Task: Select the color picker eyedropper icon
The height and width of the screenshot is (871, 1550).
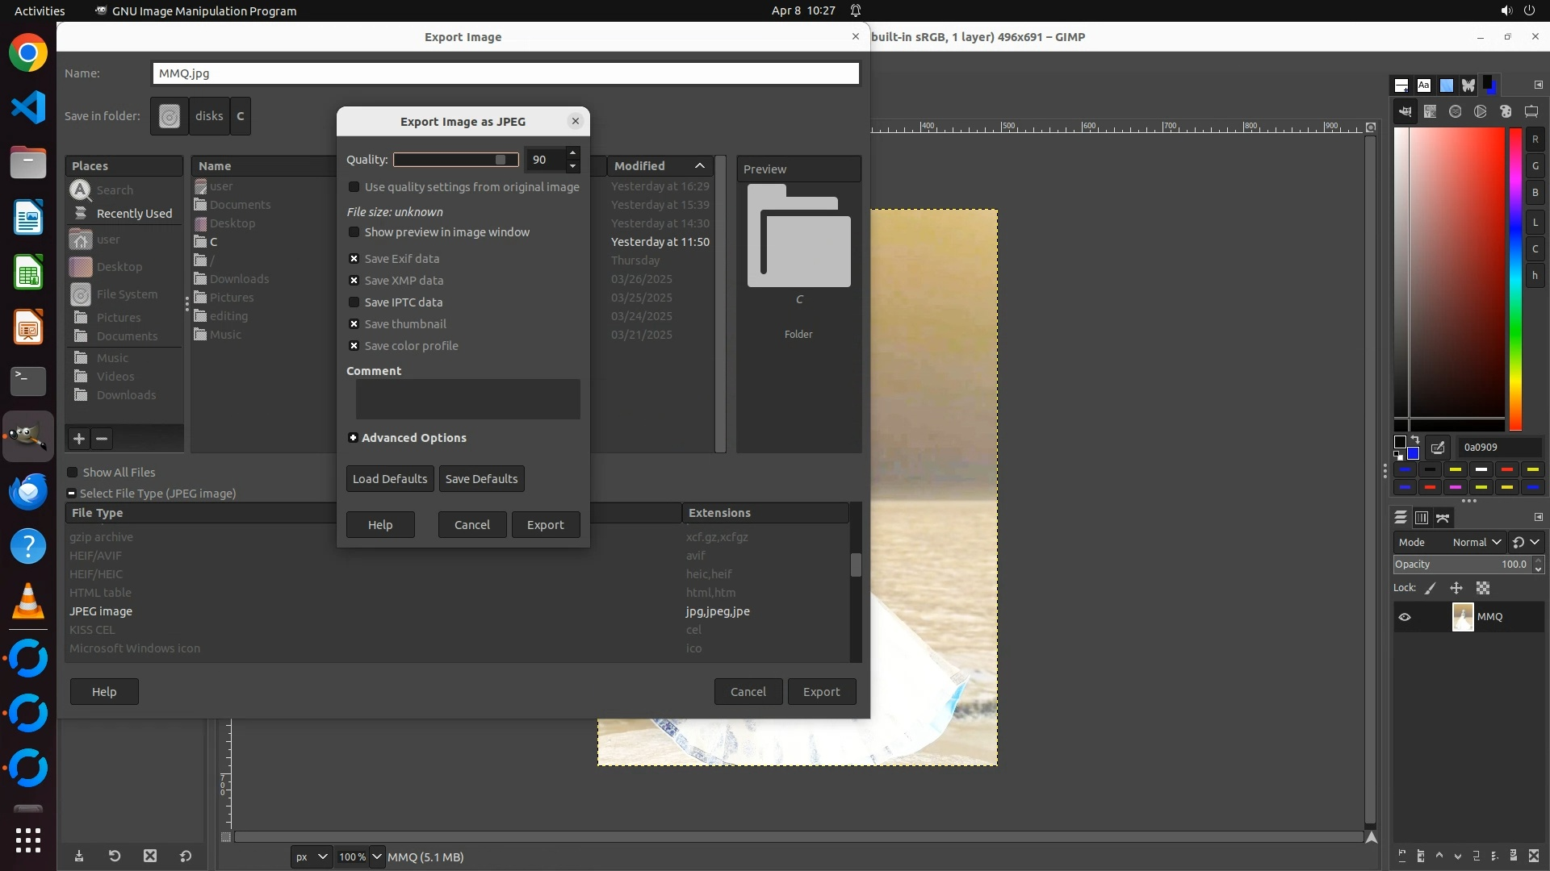Action: tap(1438, 448)
